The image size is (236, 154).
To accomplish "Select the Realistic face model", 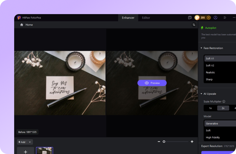I will [220, 72].
